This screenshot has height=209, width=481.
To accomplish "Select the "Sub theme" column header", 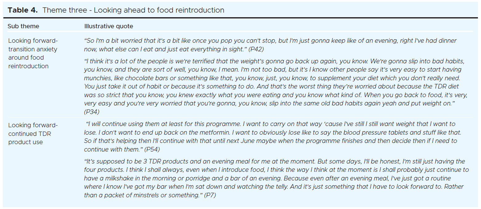I will [x=23, y=26].
